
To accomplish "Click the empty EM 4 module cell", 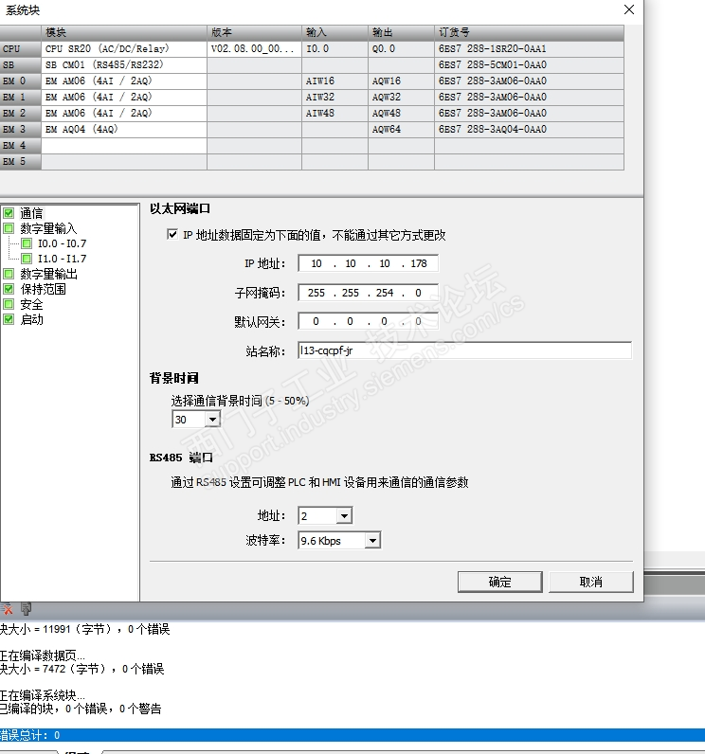I will [x=124, y=146].
